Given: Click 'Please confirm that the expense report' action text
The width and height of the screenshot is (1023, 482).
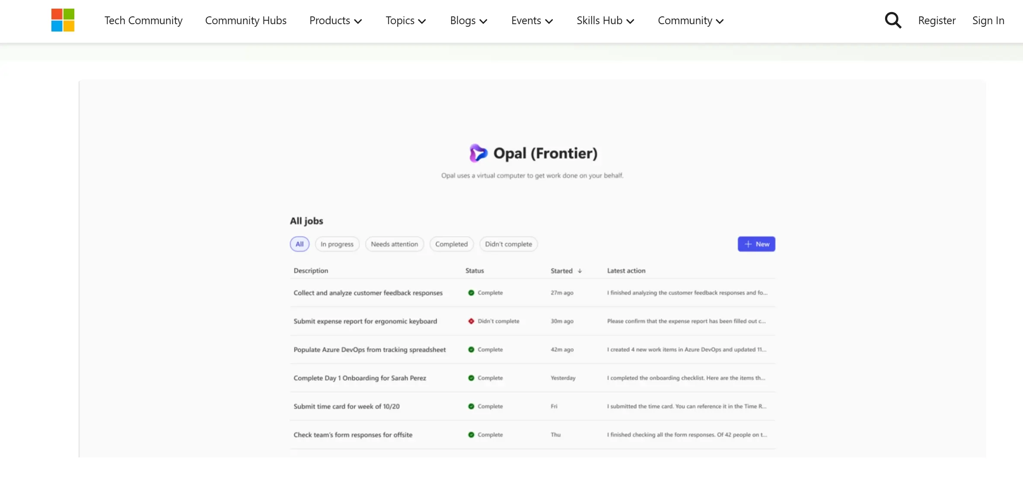Looking at the screenshot, I should [x=686, y=321].
